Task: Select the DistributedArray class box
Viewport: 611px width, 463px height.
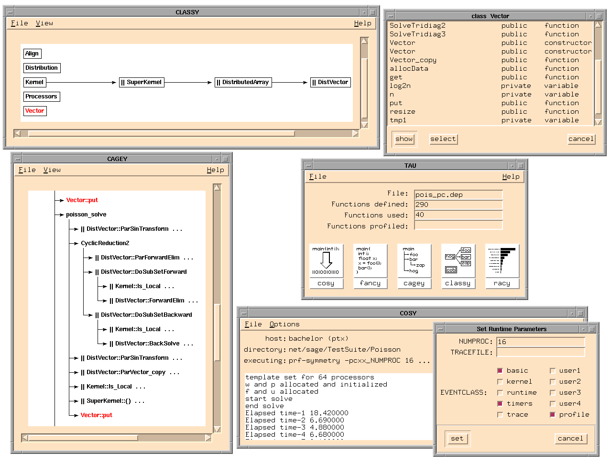Action: click(x=243, y=82)
